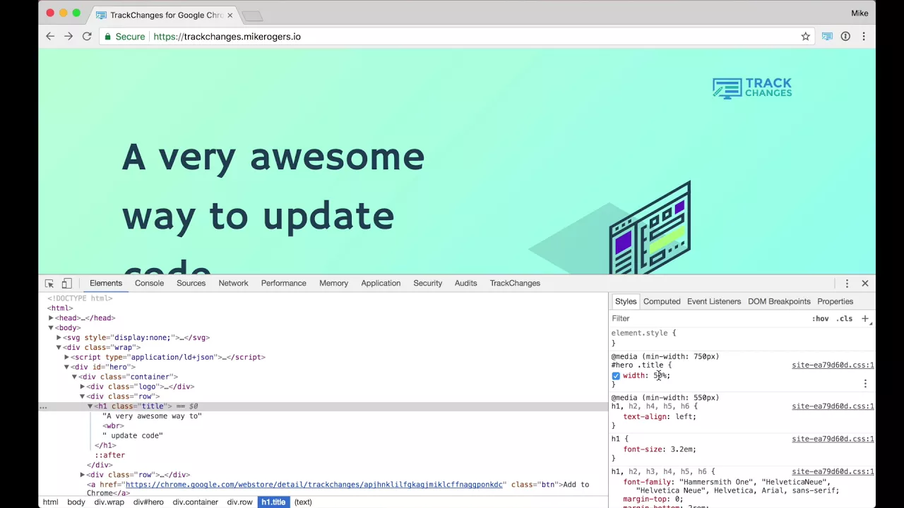Switch to the Computed styles tab
904x508 pixels.
[x=662, y=302]
